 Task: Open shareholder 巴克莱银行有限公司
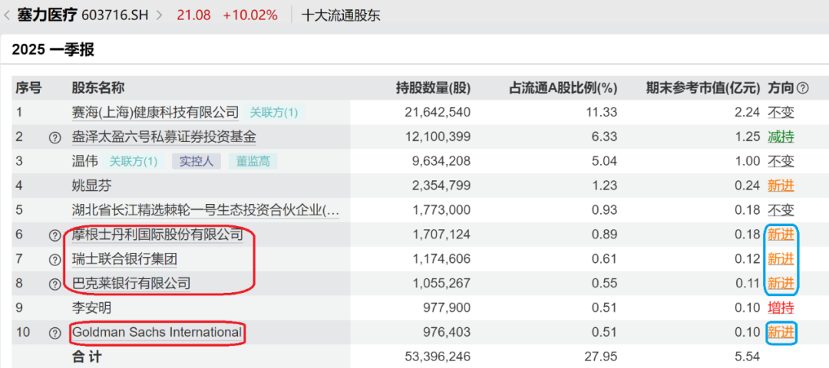(131, 284)
